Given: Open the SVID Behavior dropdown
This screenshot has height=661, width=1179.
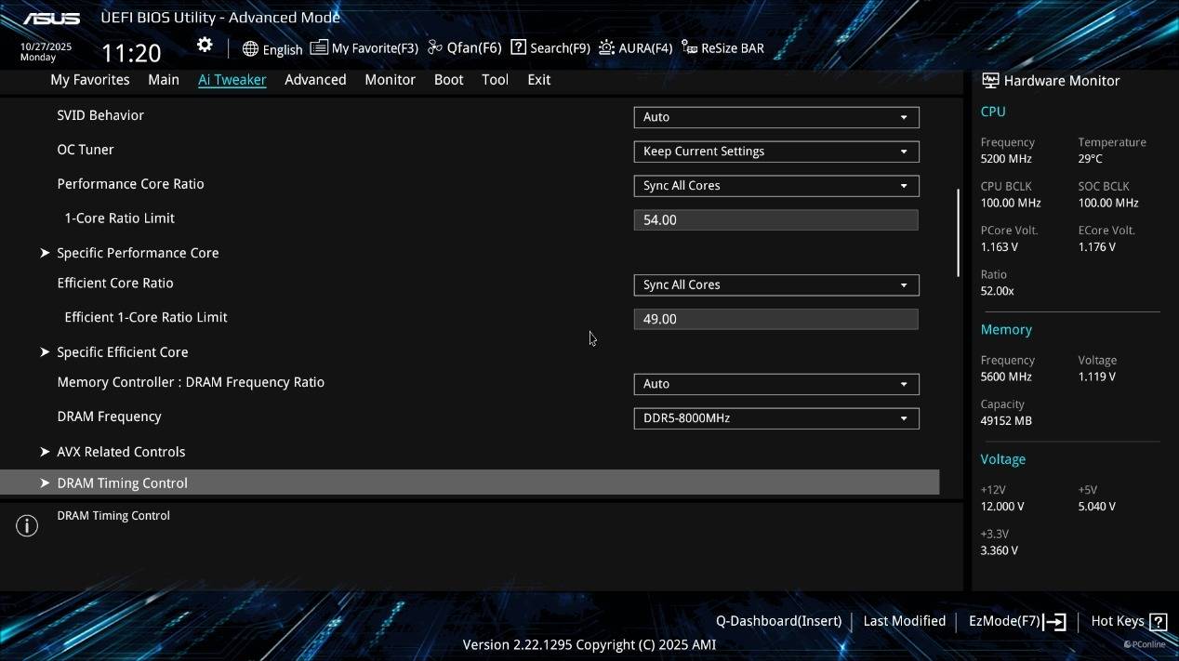Looking at the screenshot, I should 776,117.
